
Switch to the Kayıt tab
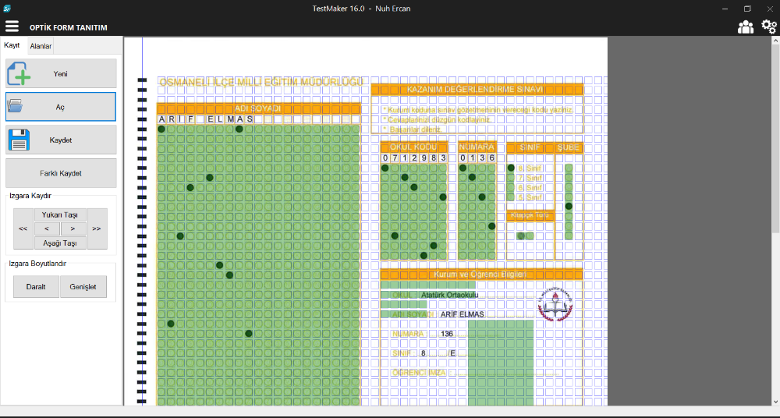coord(12,46)
